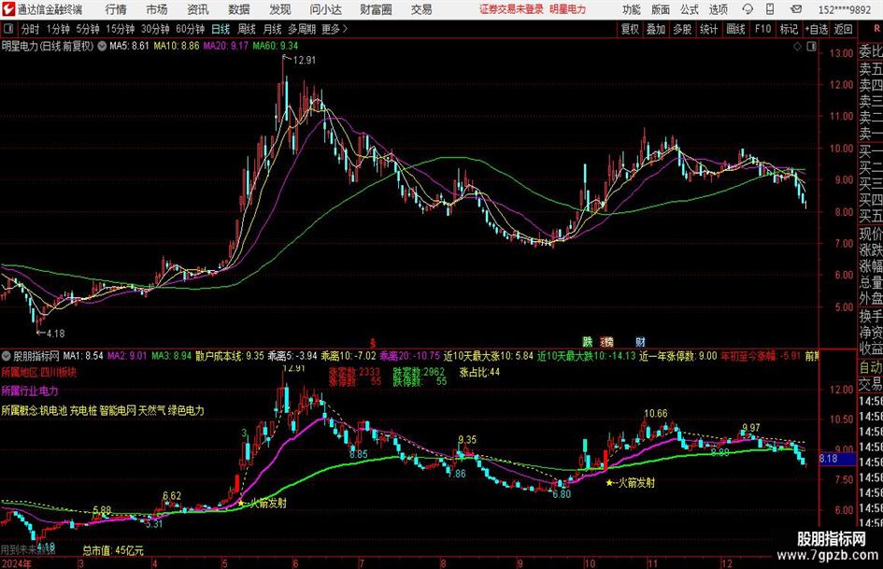The width and height of the screenshot is (883, 569).
Task: Click the 所属行业:电力 label
Action: pyautogui.click(x=30, y=391)
